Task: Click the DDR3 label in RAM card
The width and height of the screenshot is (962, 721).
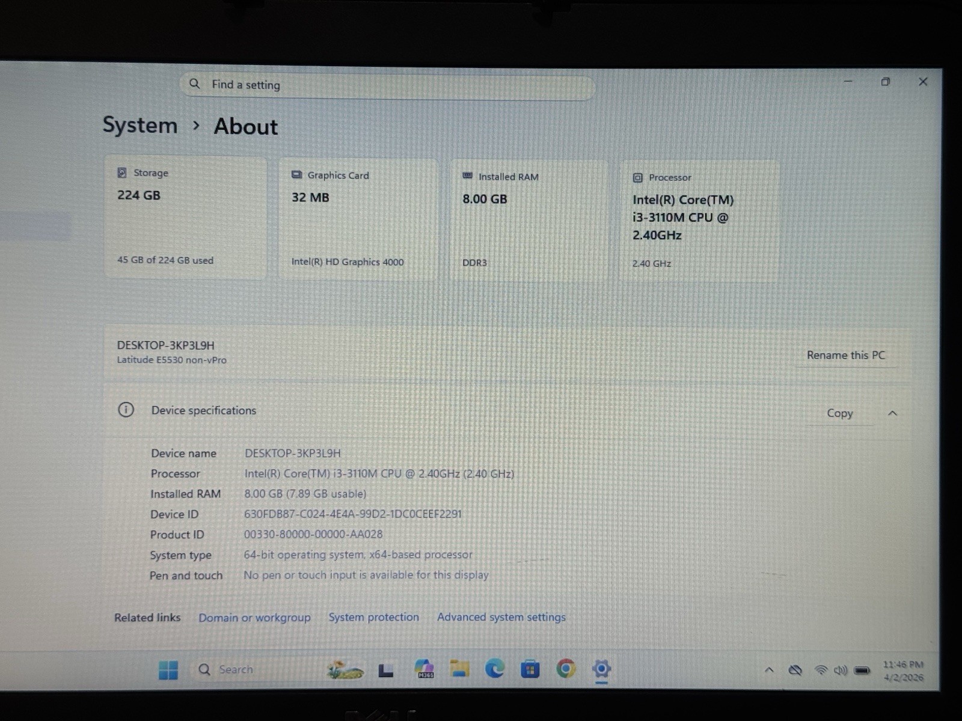Action: click(x=474, y=263)
